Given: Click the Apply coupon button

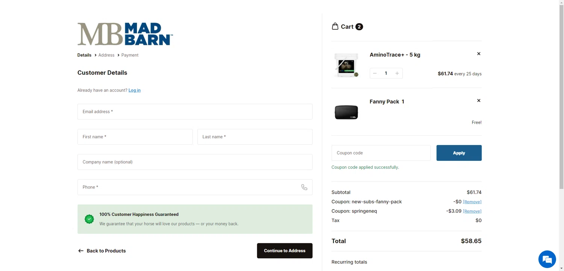Looking at the screenshot, I should point(459,153).
